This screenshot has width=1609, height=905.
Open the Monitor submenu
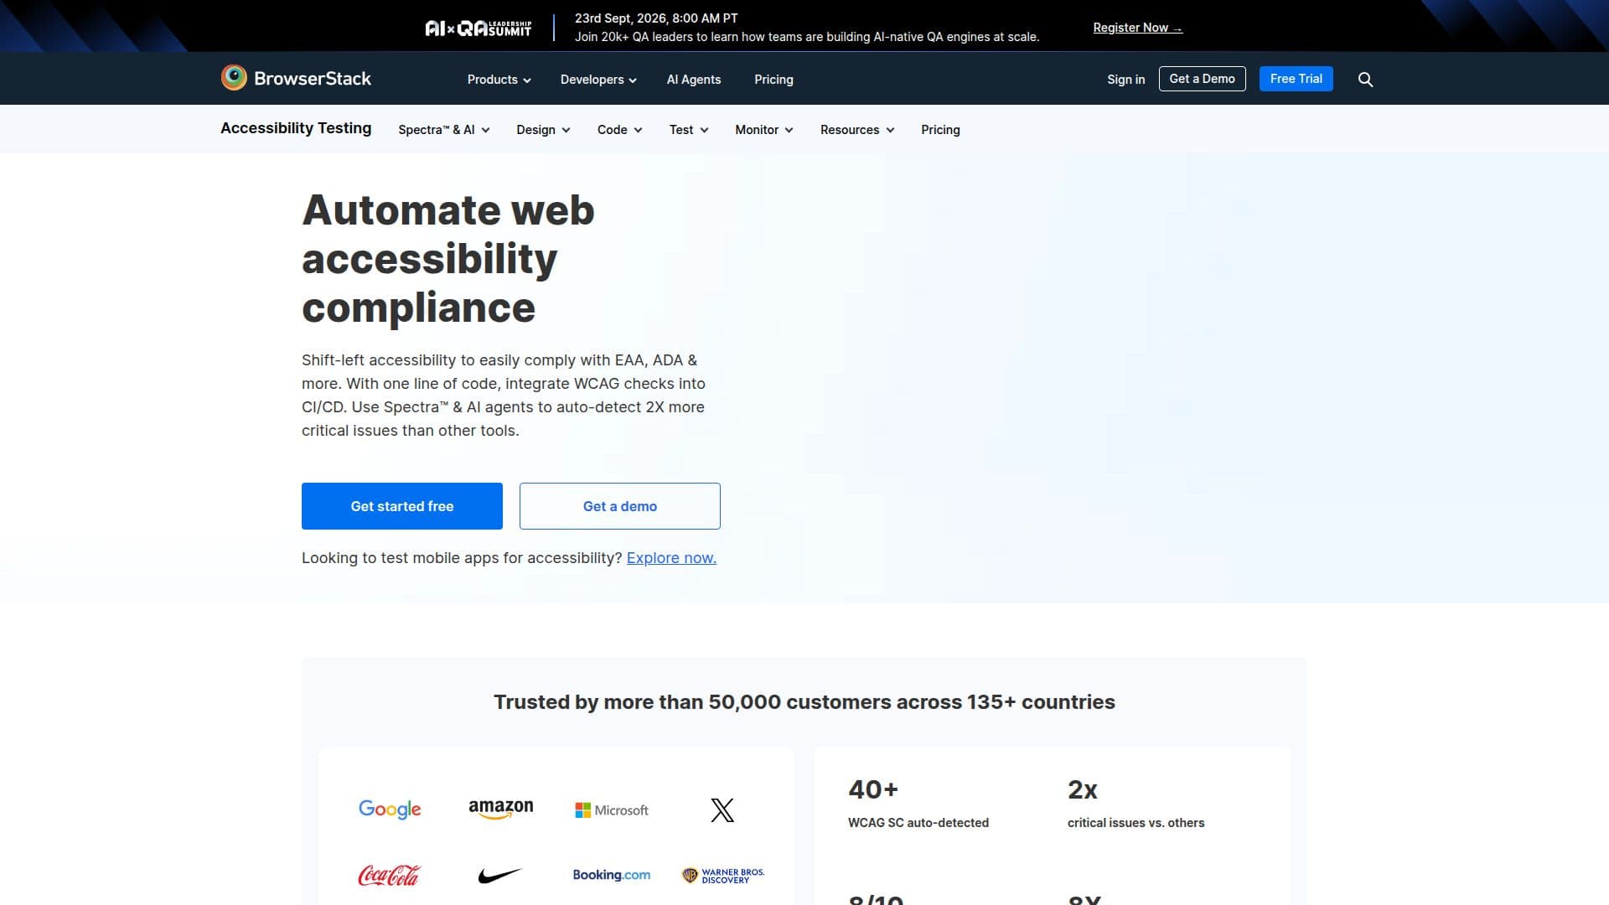pos(764,130)
